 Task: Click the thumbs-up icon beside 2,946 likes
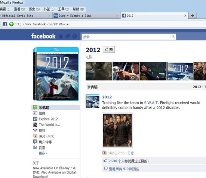105,160
